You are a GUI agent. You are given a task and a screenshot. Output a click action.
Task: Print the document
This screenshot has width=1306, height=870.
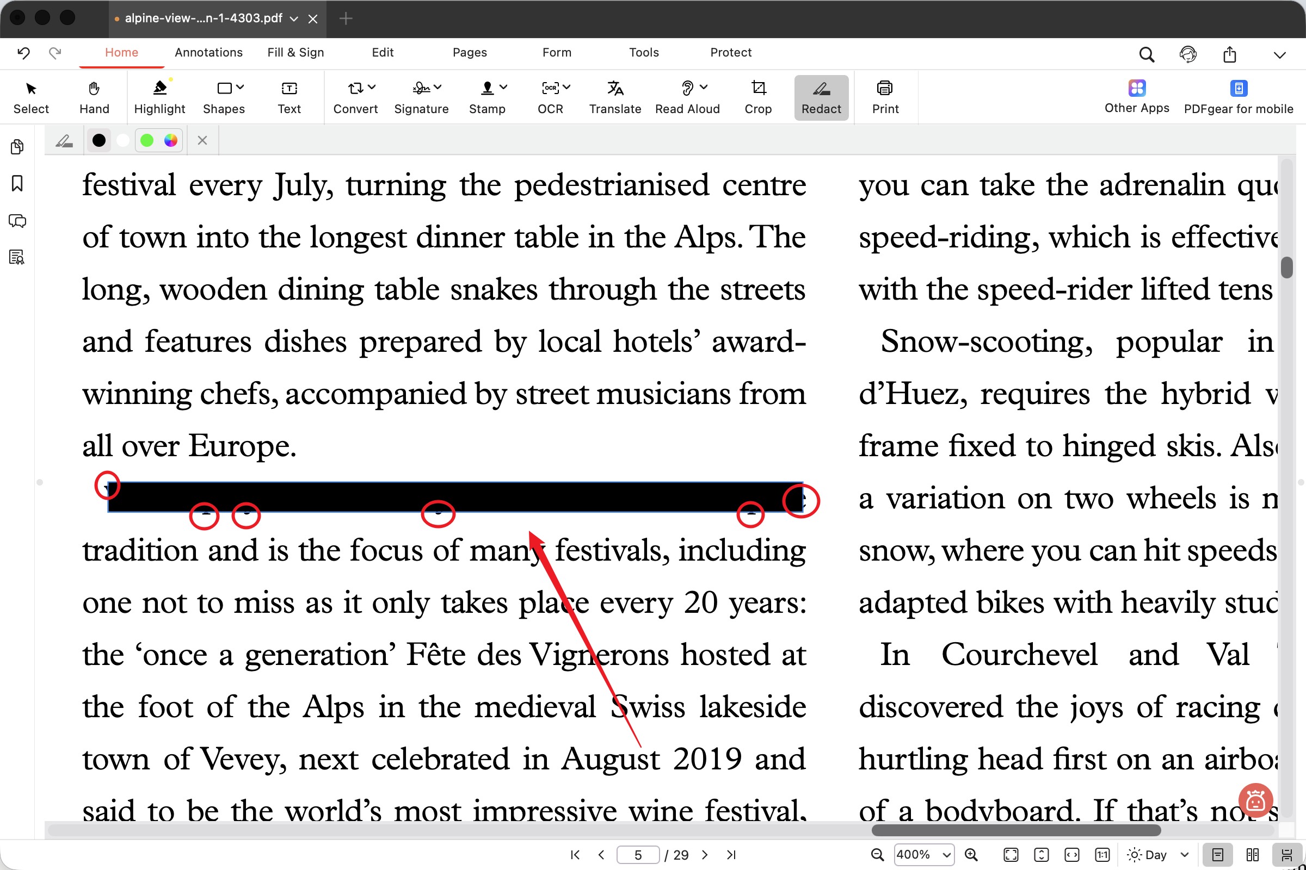[885, 98]
